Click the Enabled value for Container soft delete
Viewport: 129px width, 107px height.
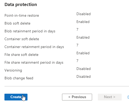click(x=83, y=37)
